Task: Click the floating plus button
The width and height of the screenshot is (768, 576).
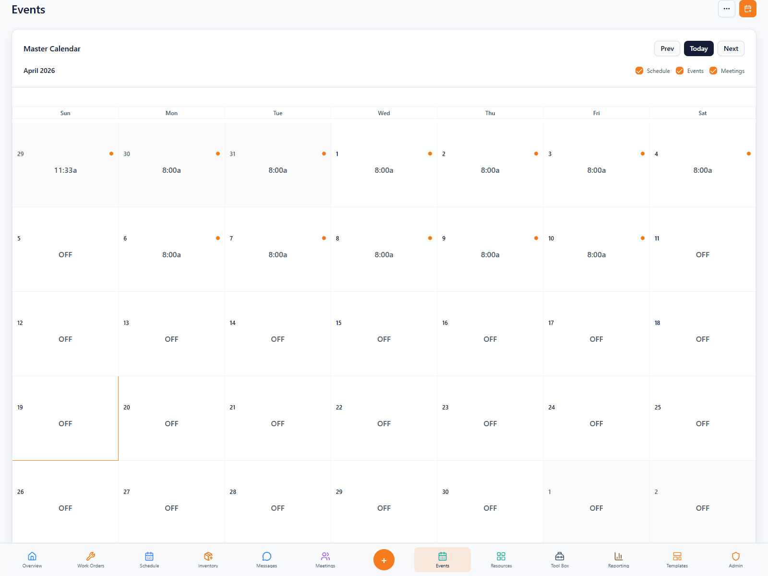Action: pyautogui.click(x=384, y=560)
